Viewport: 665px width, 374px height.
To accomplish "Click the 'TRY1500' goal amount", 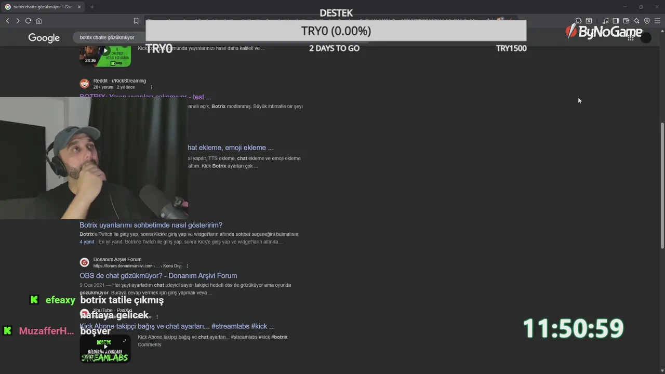I will click(511, 48).
